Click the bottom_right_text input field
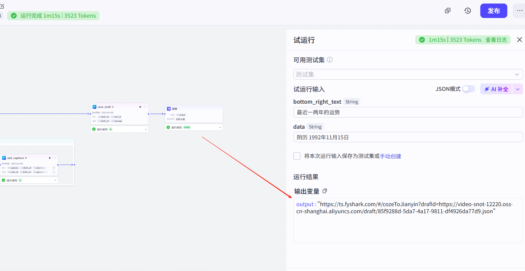This screenshot has width=525, height=271. tap(408, 112)
